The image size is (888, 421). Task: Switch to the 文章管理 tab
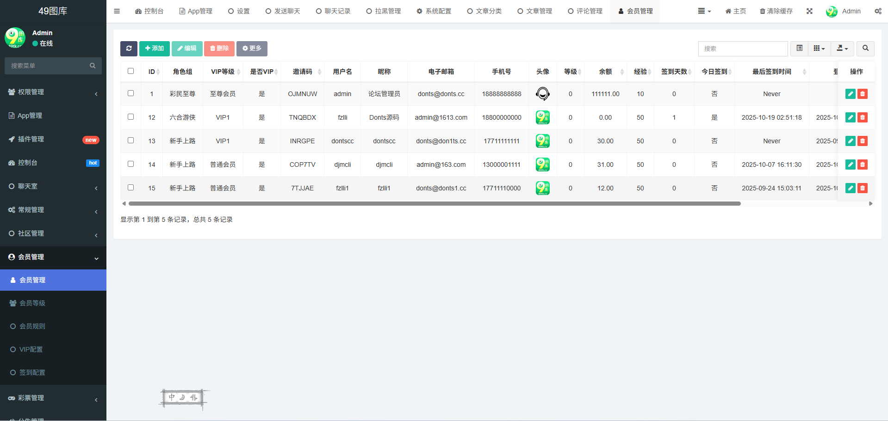pyautogui.click(x=534, y=11)
